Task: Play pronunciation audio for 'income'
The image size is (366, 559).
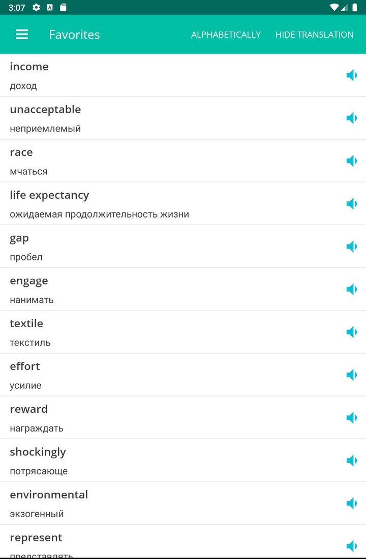Action: (351, 75)
